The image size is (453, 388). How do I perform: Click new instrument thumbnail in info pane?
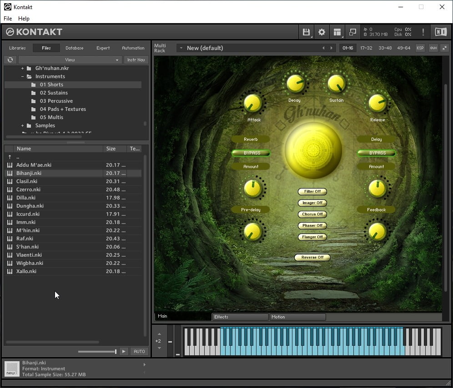coord(12,369)
